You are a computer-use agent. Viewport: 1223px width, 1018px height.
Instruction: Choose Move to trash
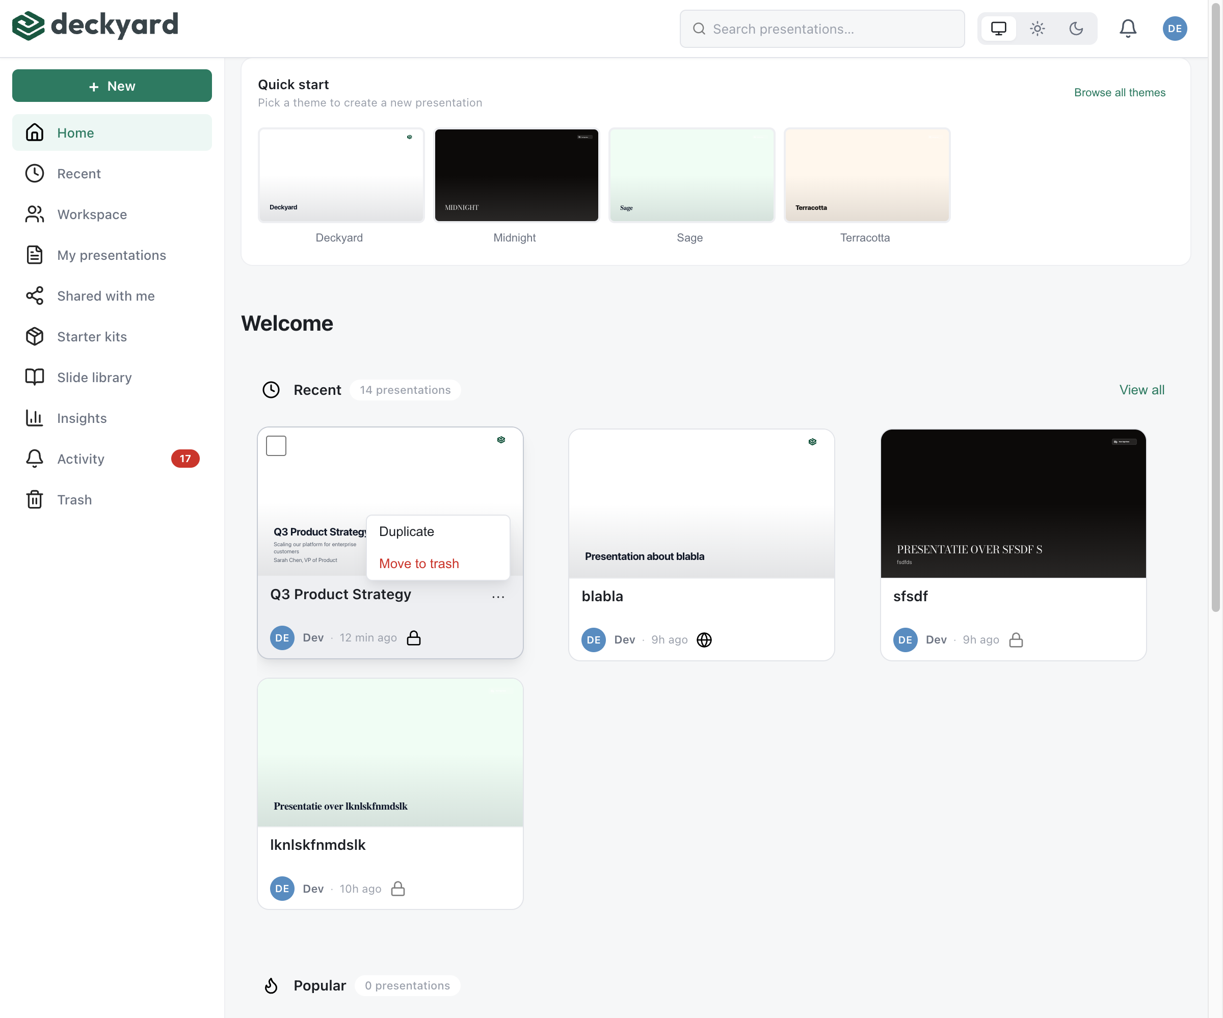click(x=438, y=564)
